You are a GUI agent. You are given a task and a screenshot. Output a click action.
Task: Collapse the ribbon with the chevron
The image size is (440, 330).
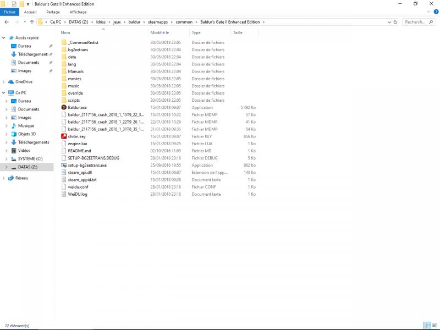click(428, 12)
